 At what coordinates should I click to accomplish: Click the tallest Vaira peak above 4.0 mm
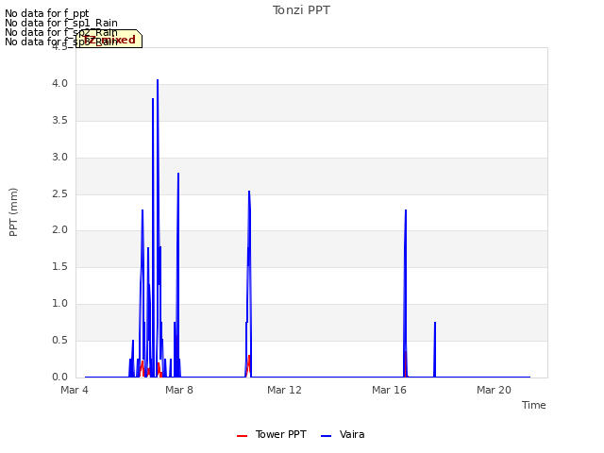(158, 80)
